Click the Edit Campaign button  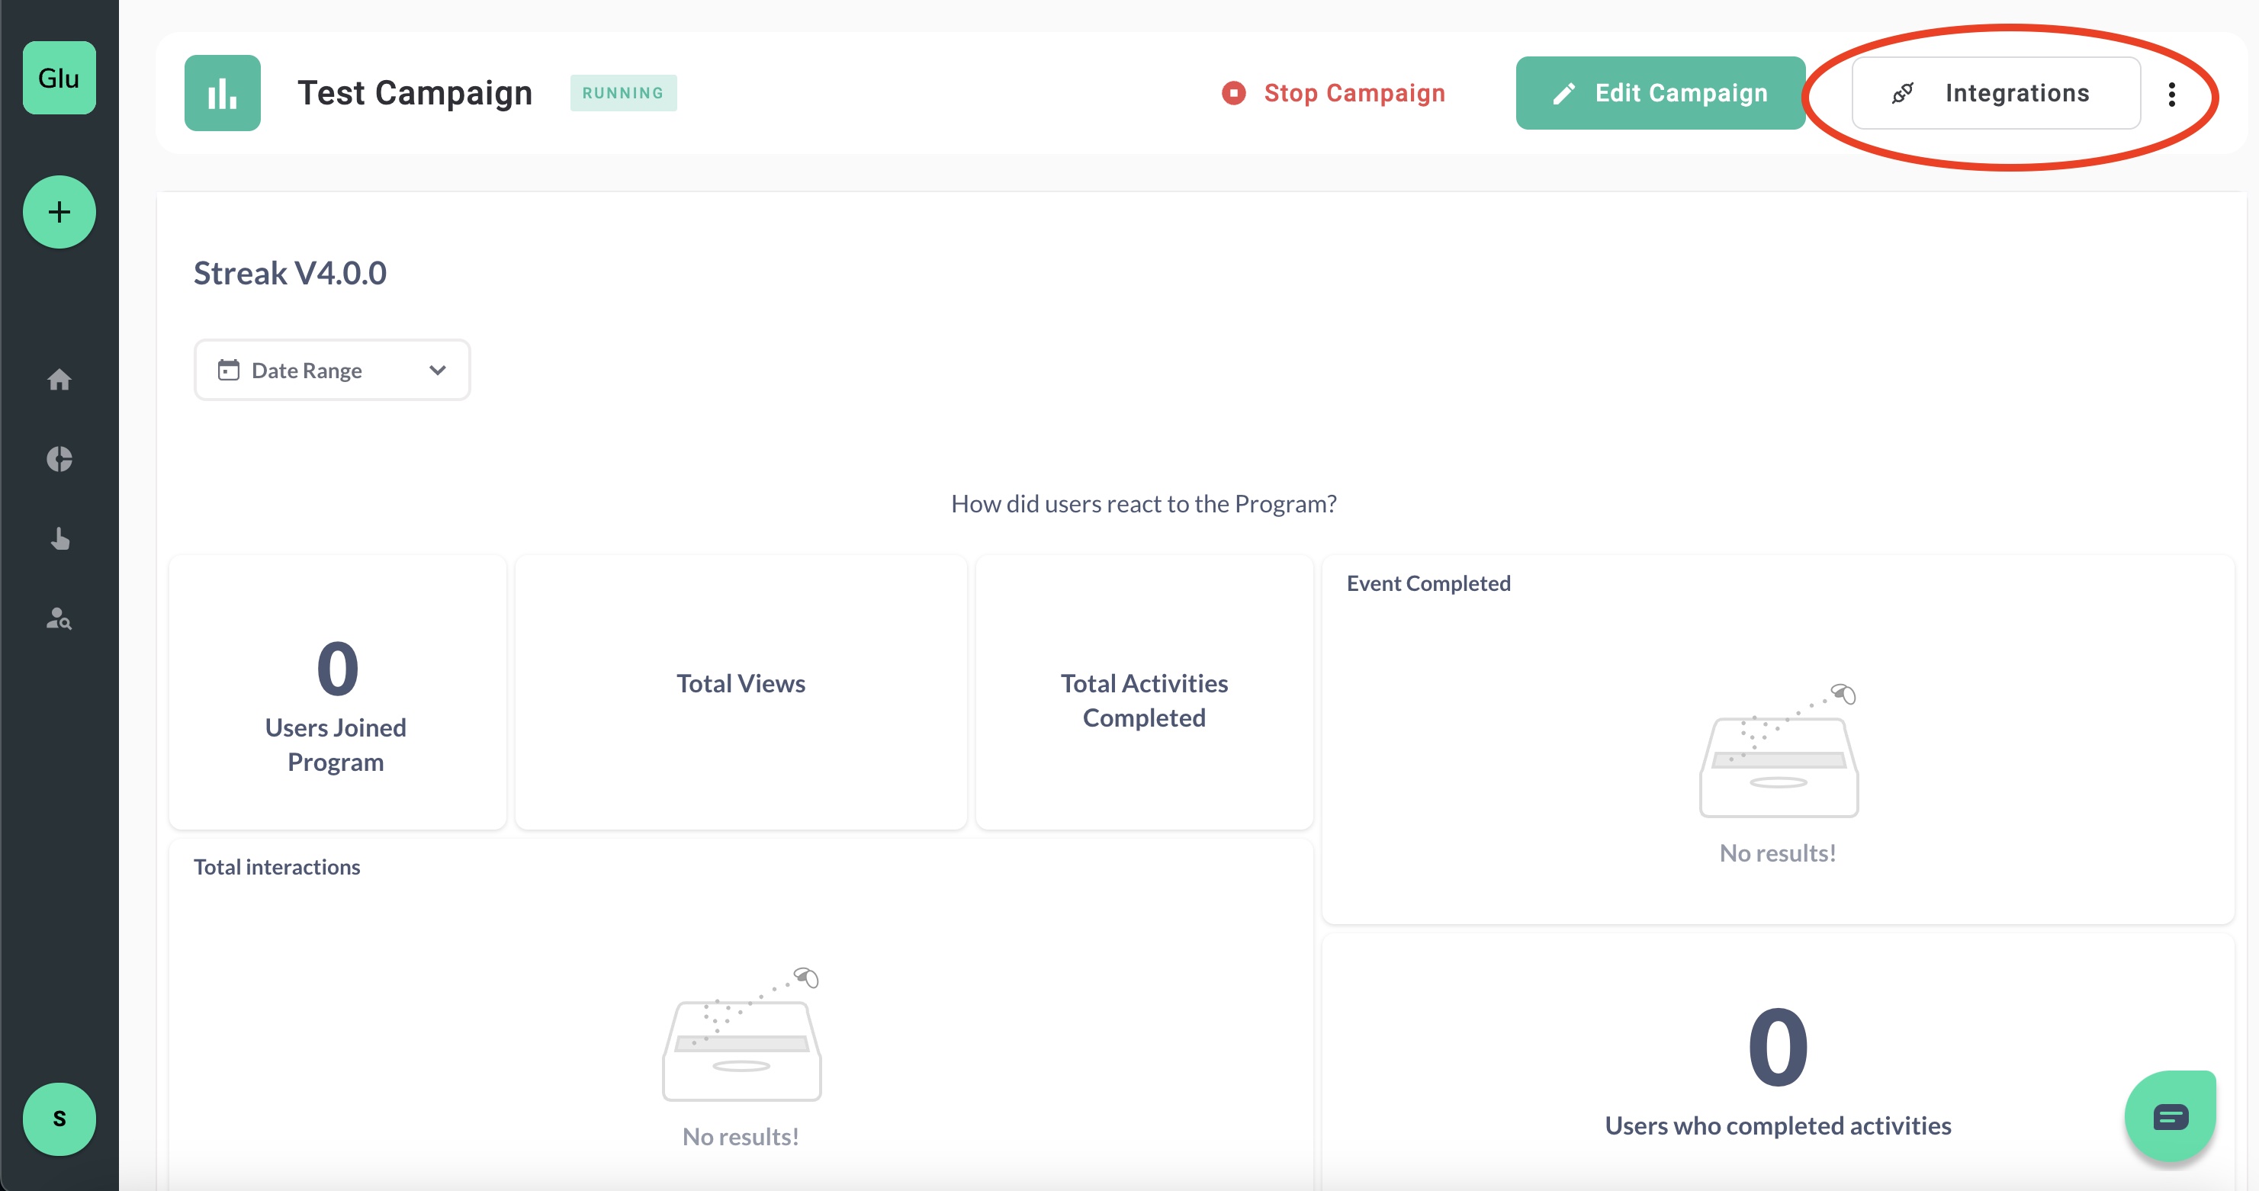point(1660,93)
